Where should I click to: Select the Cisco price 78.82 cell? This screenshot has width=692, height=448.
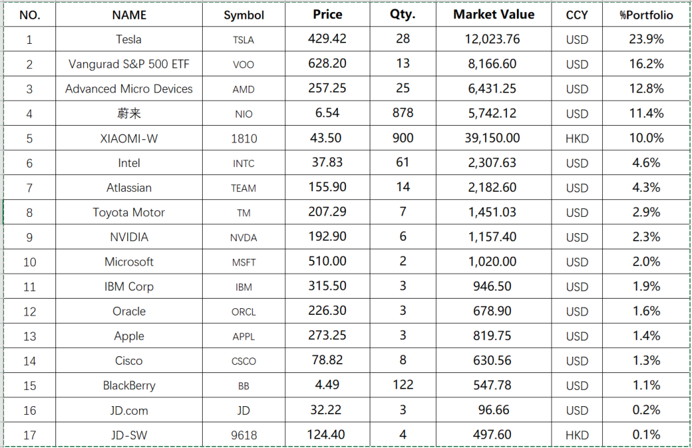tap(327, 361)
